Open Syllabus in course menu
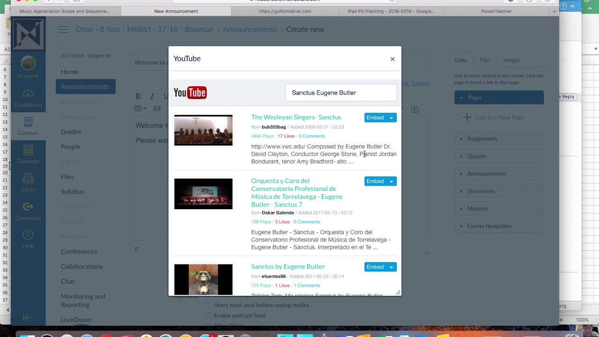Screen dimensions: 599x337 point(72,191)
